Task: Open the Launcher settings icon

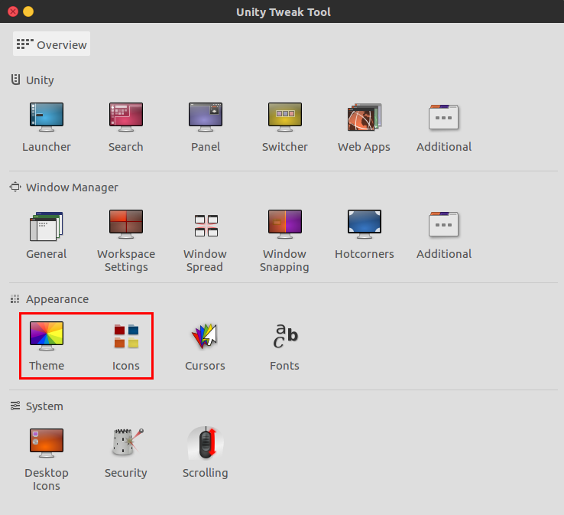Action: pyautogui.click(x=47, y=117)
